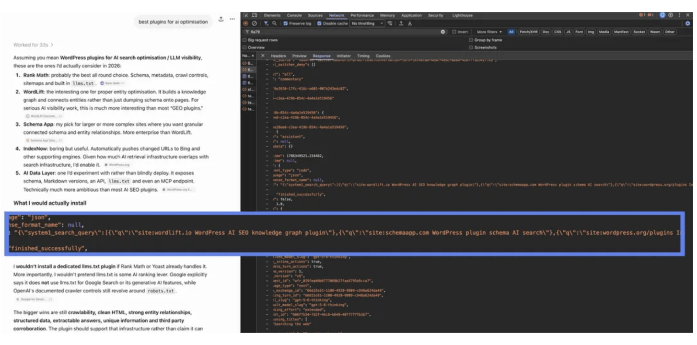Open the network search magnifier

(274, 23)
